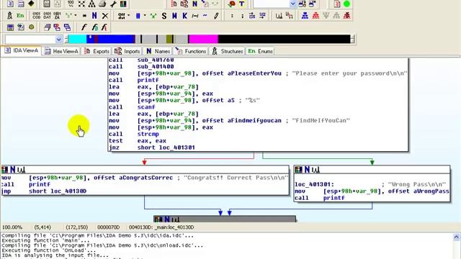This screenshot has width=461, height=259.
Task: Switch to the Hex View-A tab
Action: 61,51
